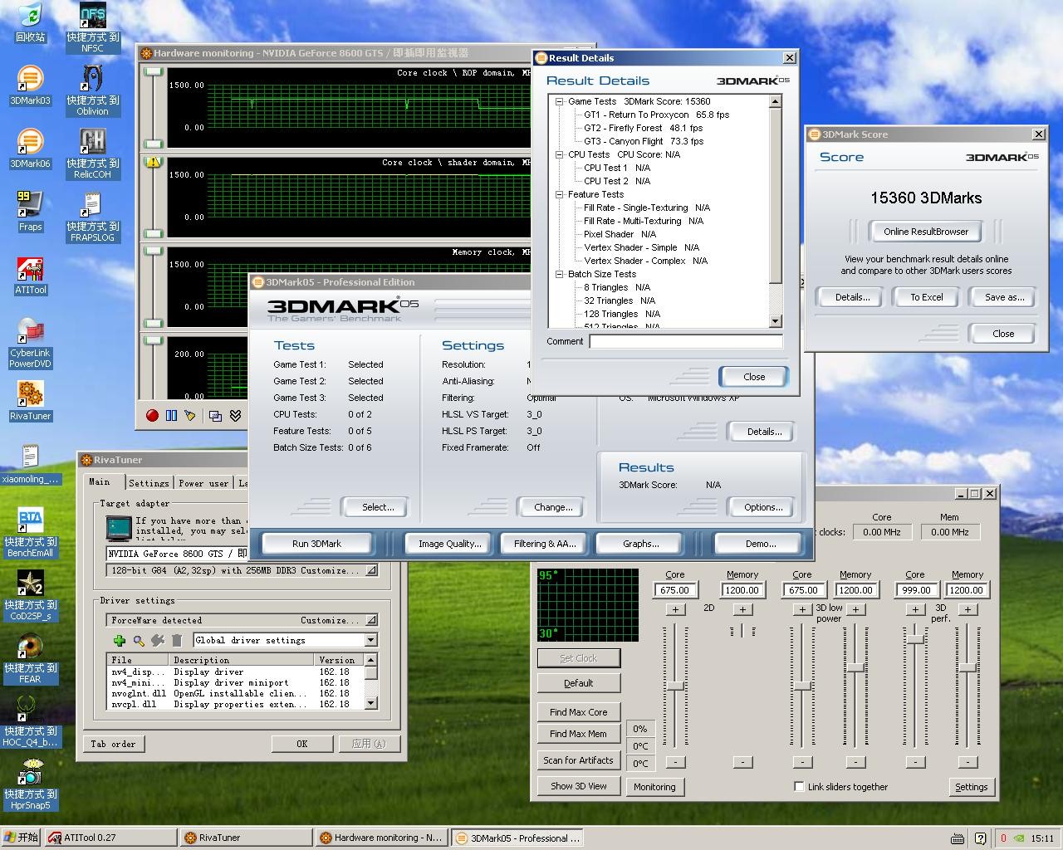Click the magnifier icon in Driver settings
Screen dimensions: 1063x850
pyautogui.click(x=139, y=641)
